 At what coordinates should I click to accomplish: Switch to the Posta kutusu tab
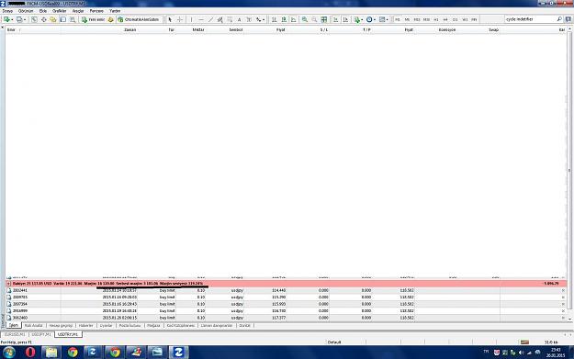[130, 325]
